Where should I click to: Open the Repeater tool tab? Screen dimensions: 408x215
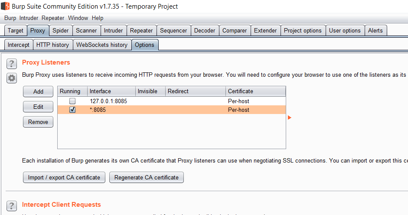click(141, 30)
